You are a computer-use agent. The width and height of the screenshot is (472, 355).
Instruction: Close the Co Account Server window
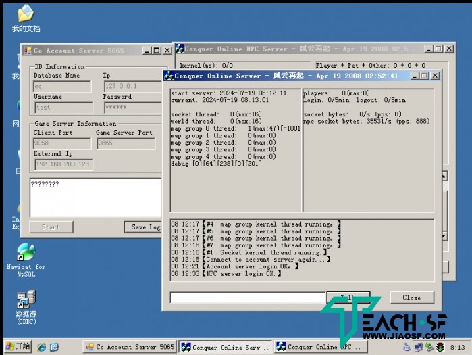click(167, 50)
